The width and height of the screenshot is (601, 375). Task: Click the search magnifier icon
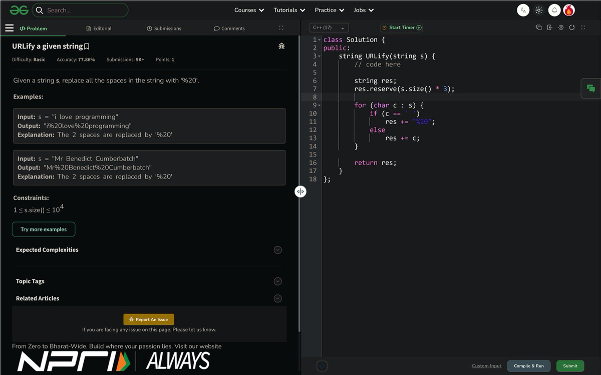[x=40, y=10]
